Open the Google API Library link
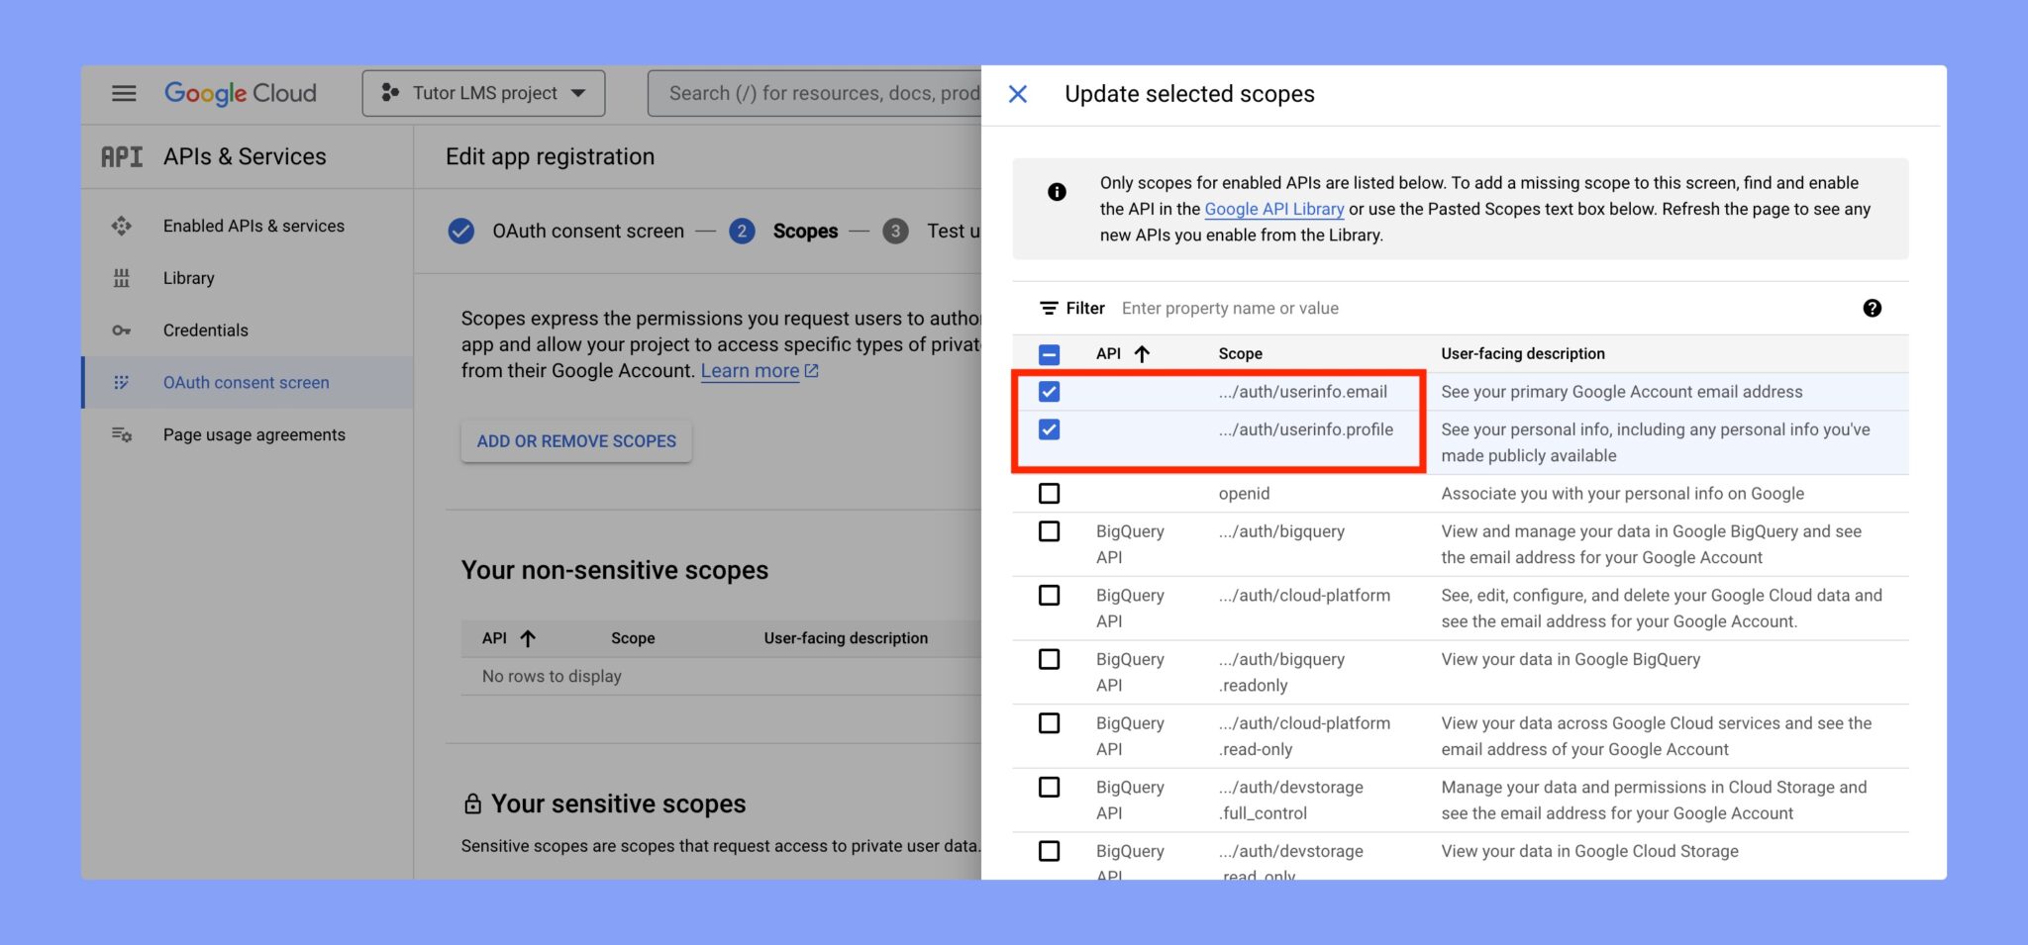 (x=1273, y=209)
